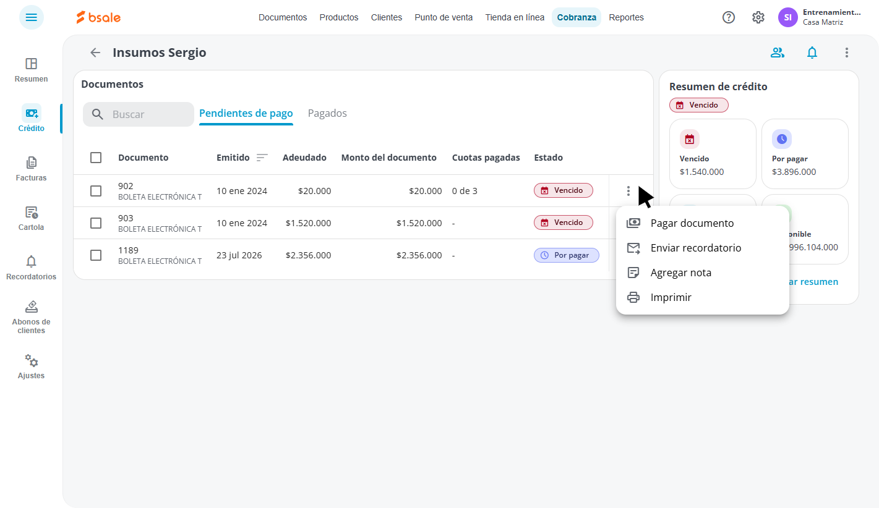This screenshot has width=879, height=508.
Task: Open the Punto de venta top menu
Action: [444, 17]
